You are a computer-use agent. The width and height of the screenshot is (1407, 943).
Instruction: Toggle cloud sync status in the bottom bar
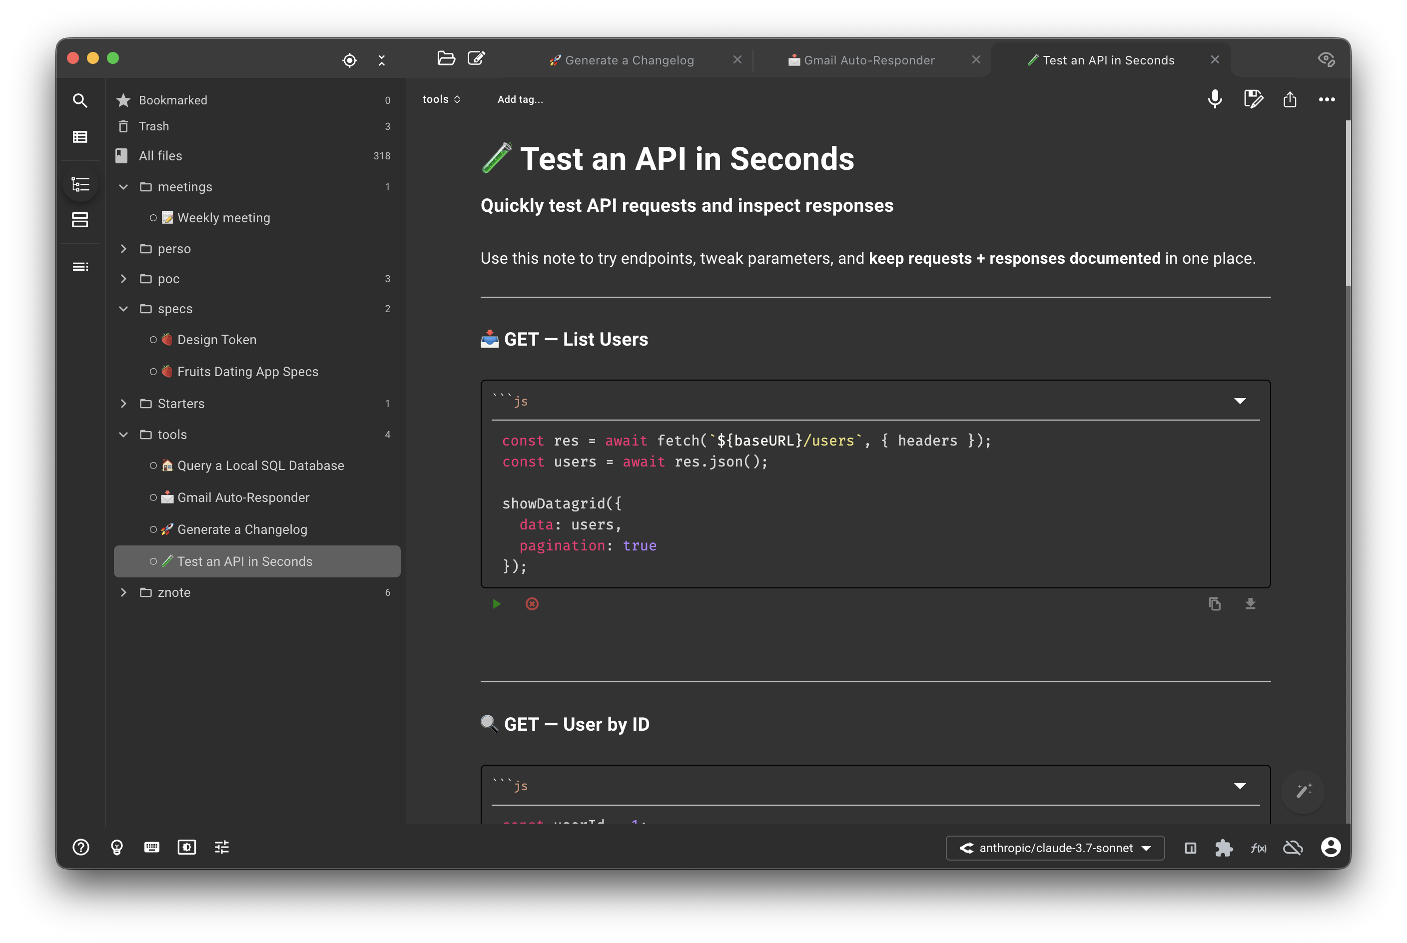click(1293, 848)
